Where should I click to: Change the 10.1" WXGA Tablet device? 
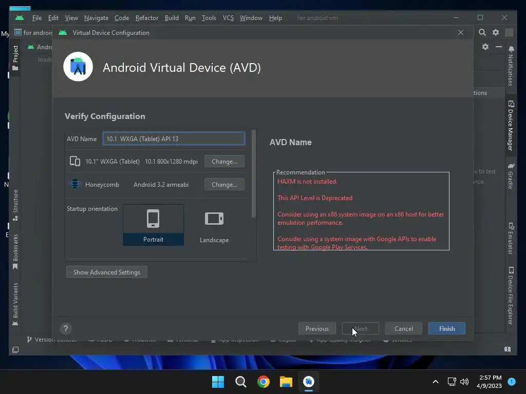click(x=224, y=162)
